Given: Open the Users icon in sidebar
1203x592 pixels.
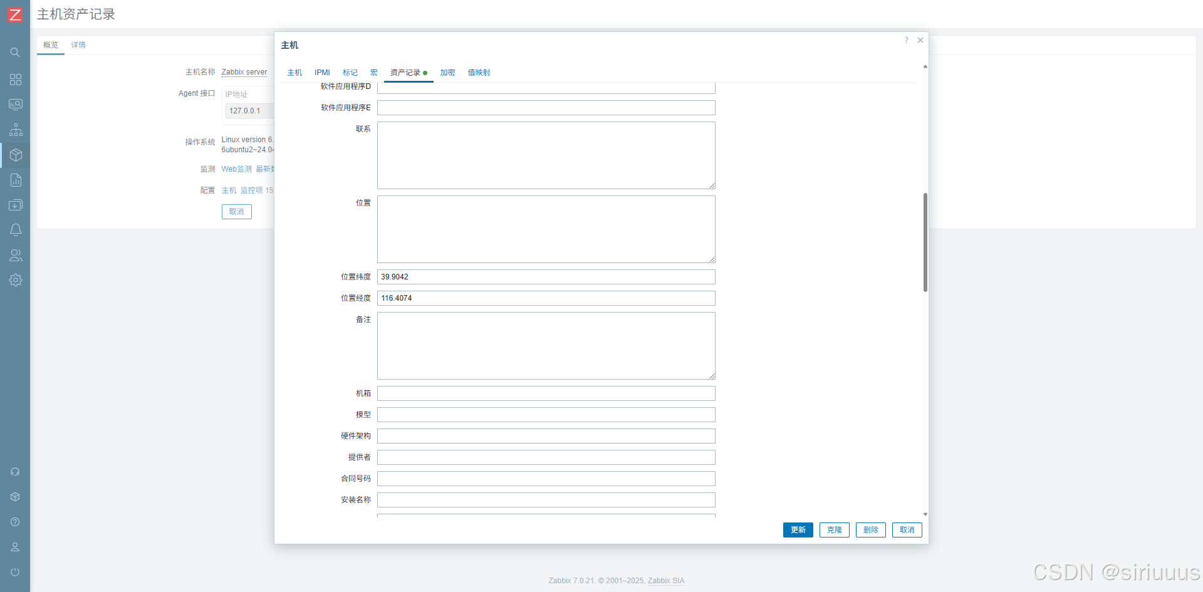Looking at the screenshot, I should [16, 255].
